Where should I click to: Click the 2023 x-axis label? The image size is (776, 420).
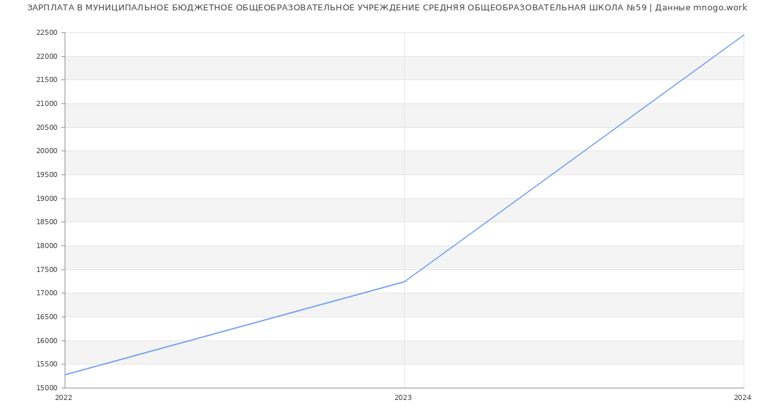[403, 398]
